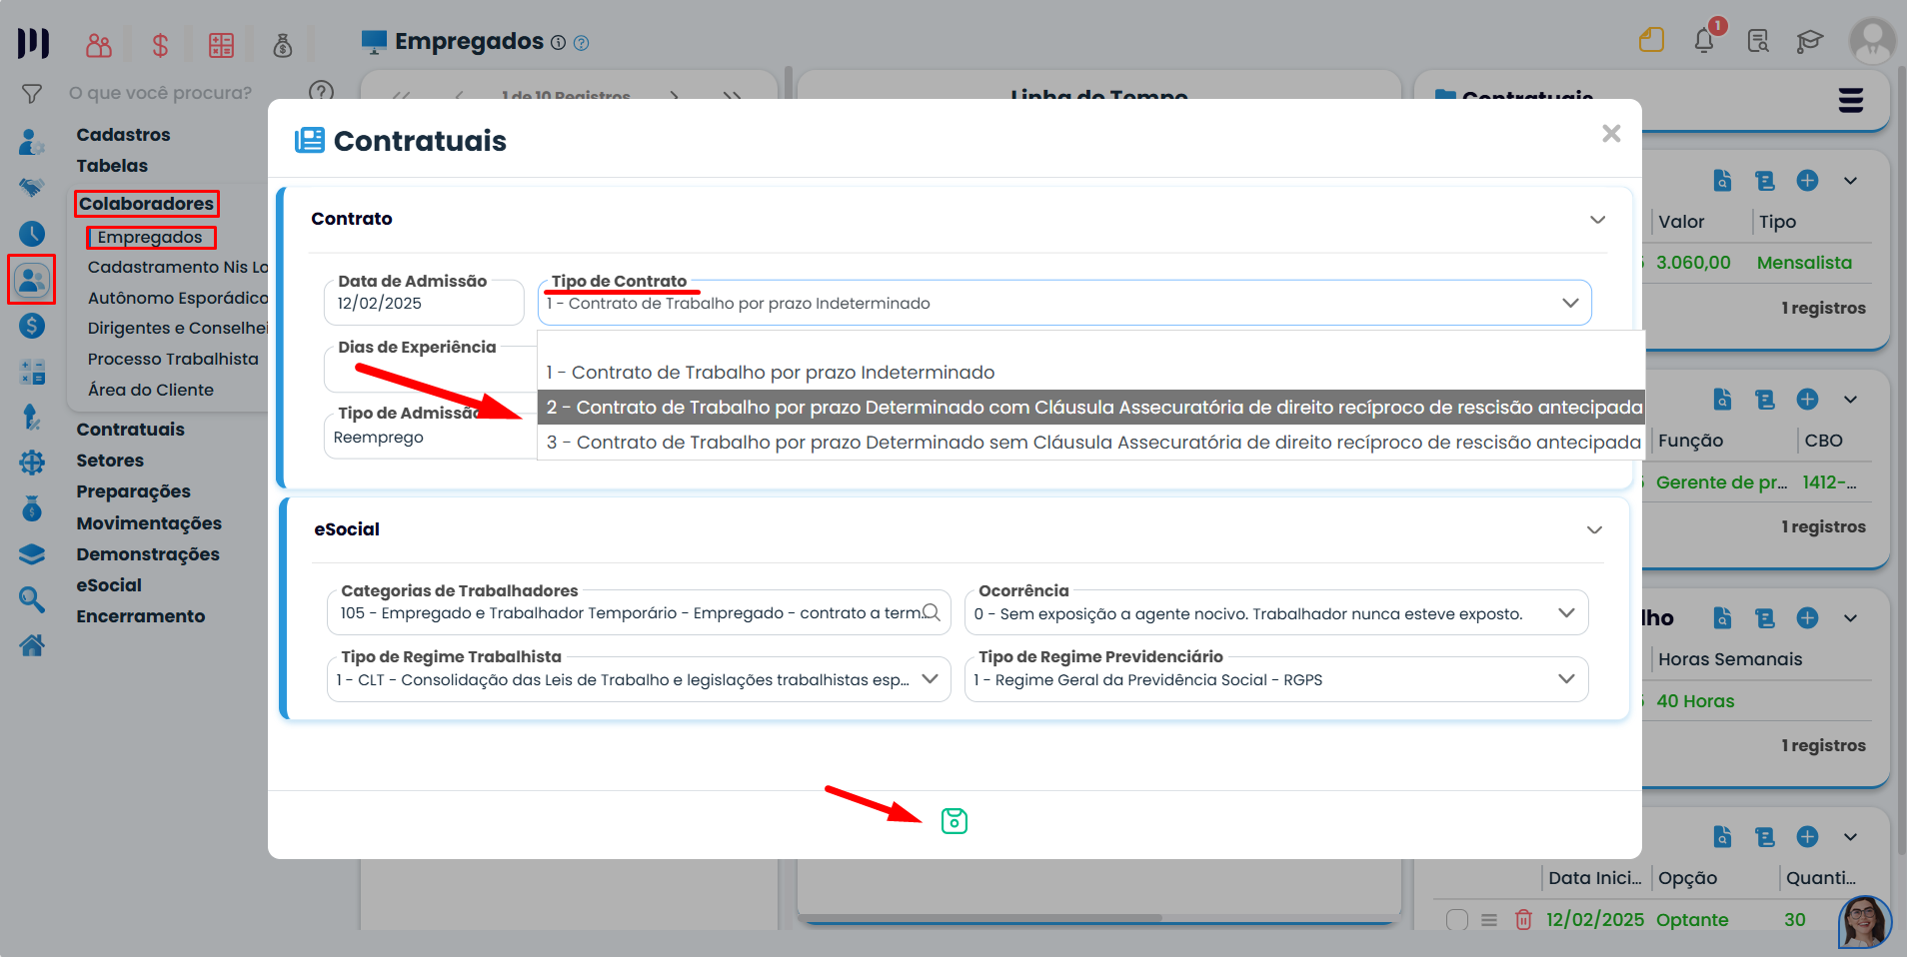Open the Tipo de Contrato dropdown
This screenshot has height=957, width=1907.
tap(1064, 303)
